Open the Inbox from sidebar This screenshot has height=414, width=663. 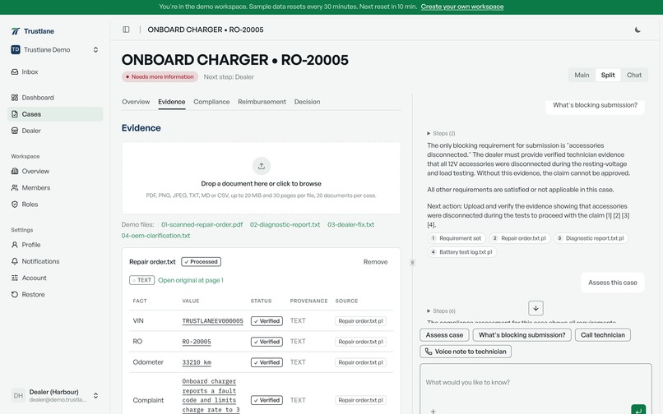pyautogui.click(x=55, y=71)
